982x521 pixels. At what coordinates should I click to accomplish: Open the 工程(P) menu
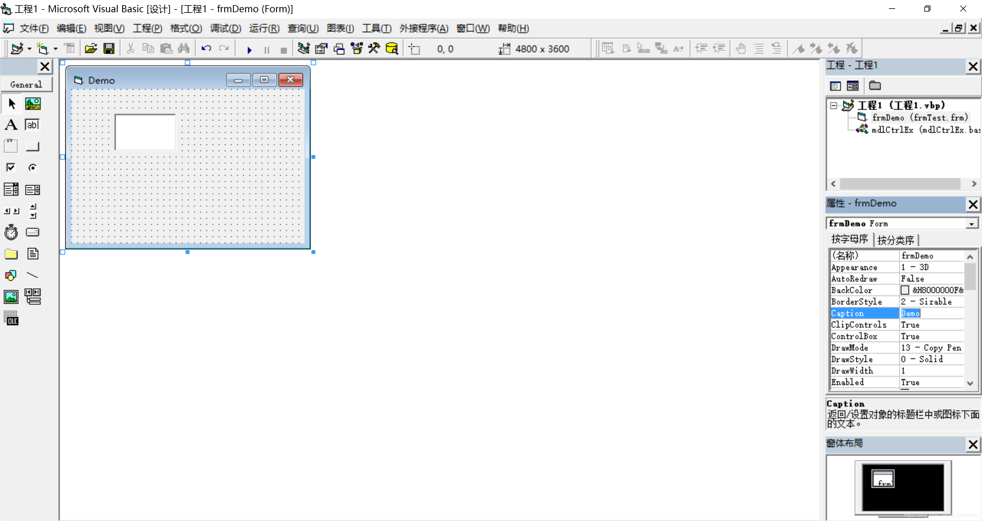[x=147, y=29]
